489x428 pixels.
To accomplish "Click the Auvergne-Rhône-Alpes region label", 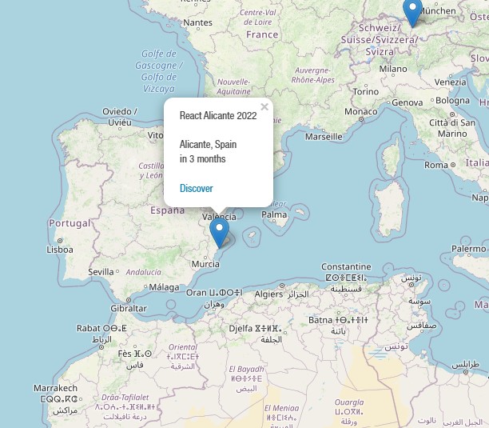I will click(x=312, y=75).
